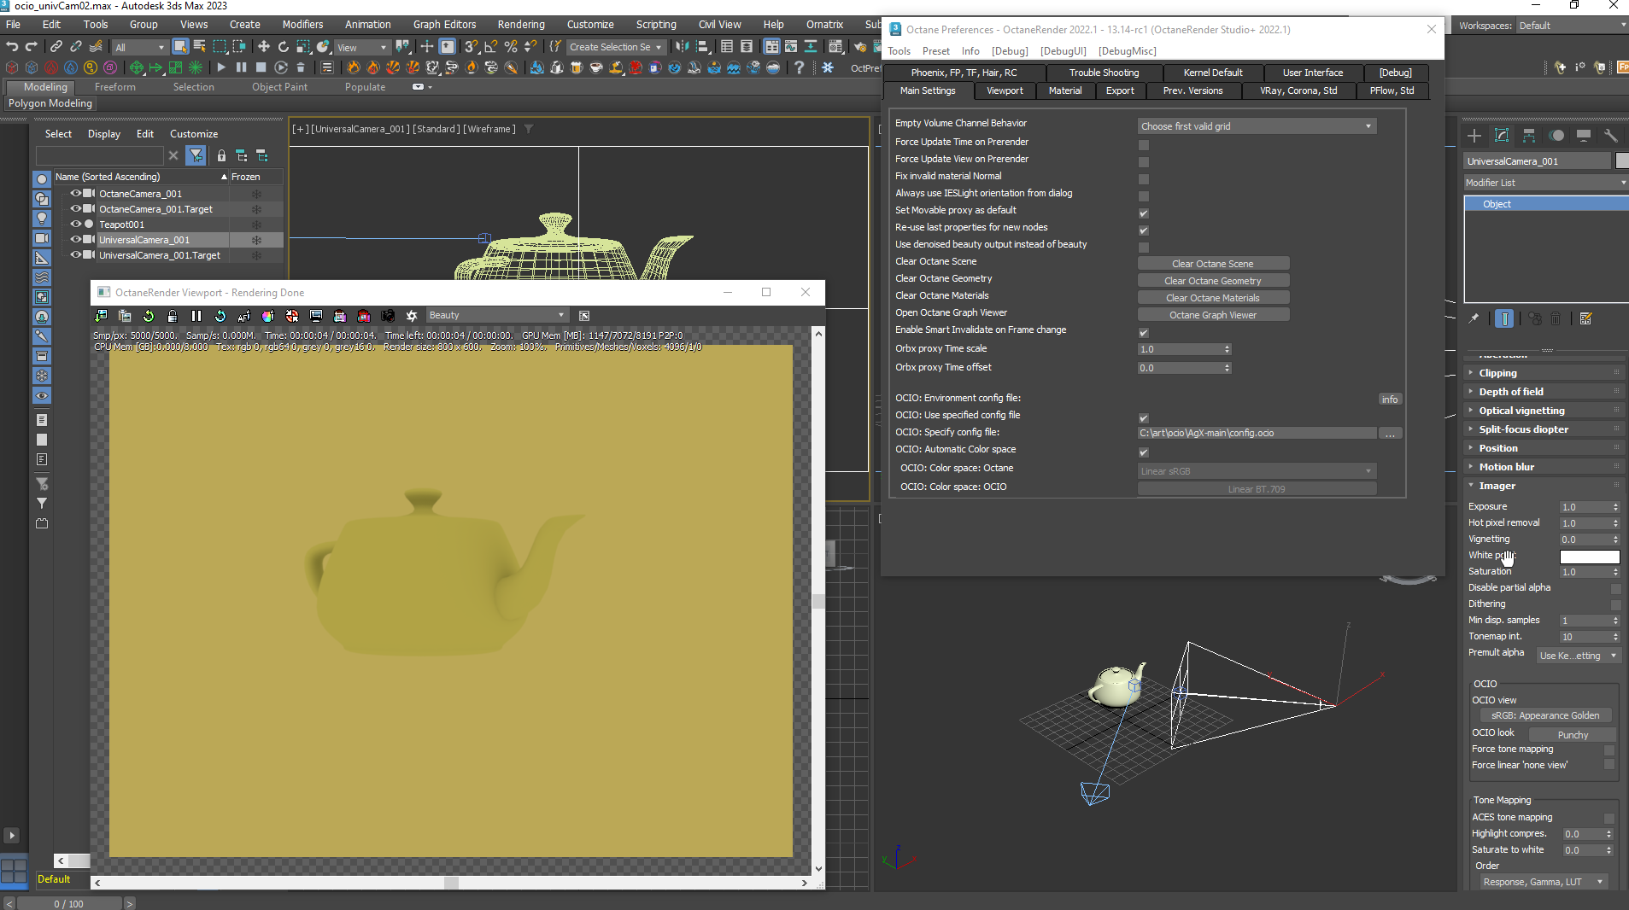Image resolution: width=1629 pixels, height=910 pixels.
Task: Click the AF autofocus picker in OctaneRender Viewport
Action: coord(244,316)
